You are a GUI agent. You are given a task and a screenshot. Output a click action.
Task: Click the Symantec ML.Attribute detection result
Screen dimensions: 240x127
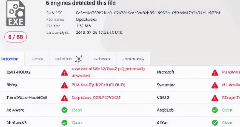point(231,85)
